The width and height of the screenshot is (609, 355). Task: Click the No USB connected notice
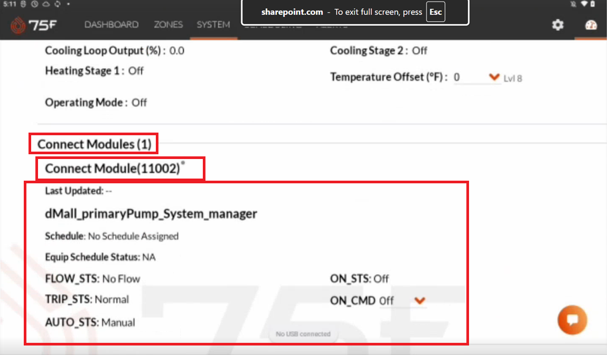pyautogui.click(x=303, y=334)
